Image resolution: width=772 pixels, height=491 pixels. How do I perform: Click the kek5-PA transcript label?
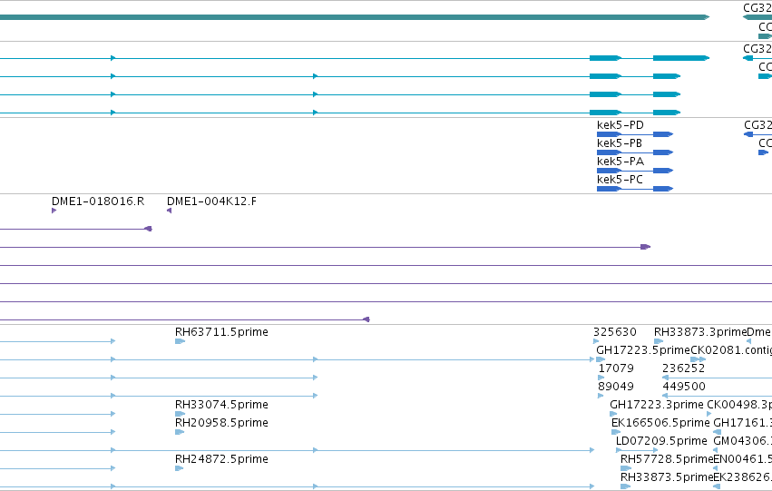tap(621, 162)
